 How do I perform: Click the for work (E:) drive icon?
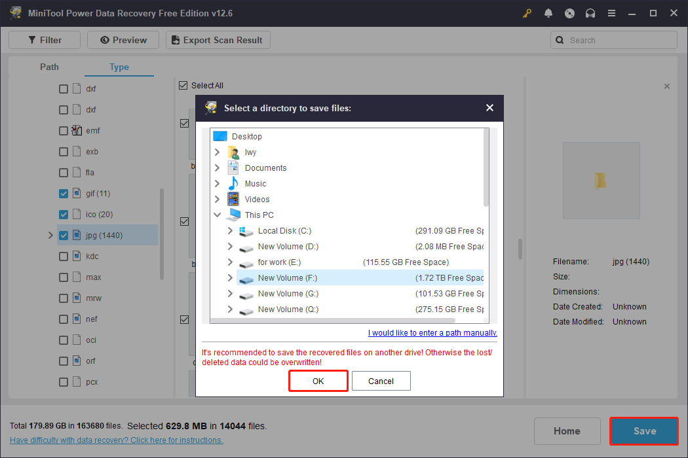tap(246, 264)
